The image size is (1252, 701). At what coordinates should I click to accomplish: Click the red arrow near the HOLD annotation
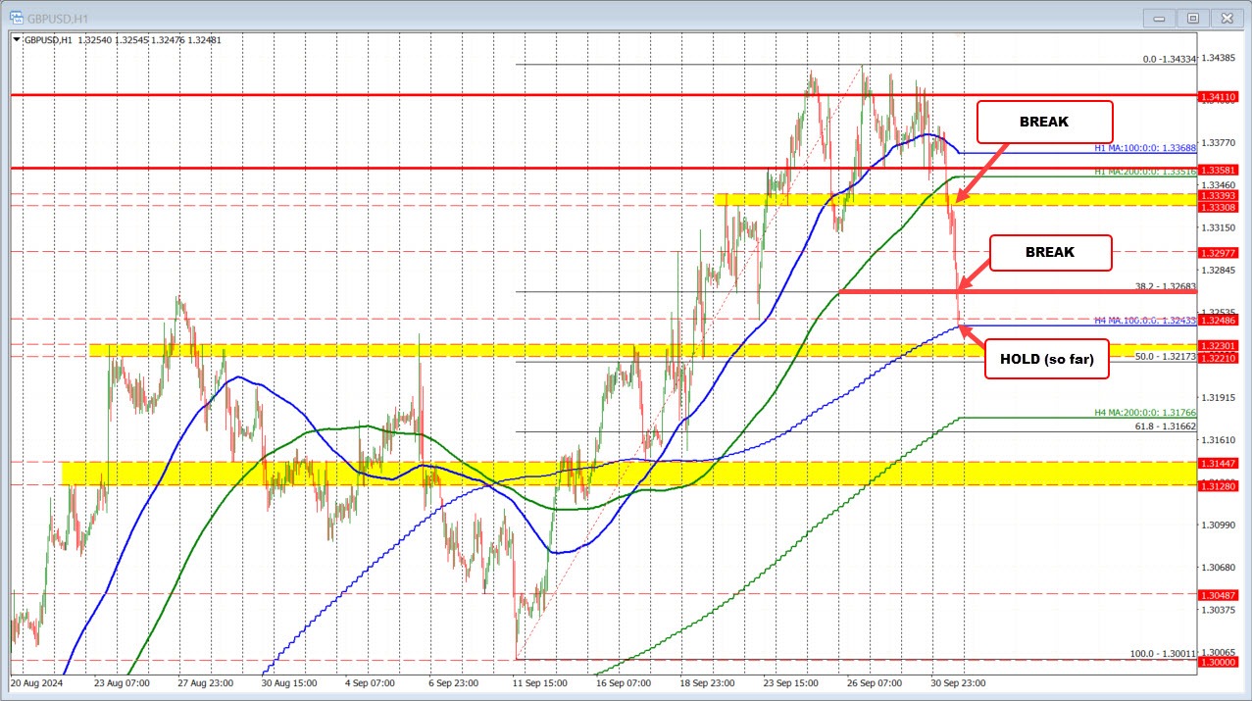[x=971, y=338]
